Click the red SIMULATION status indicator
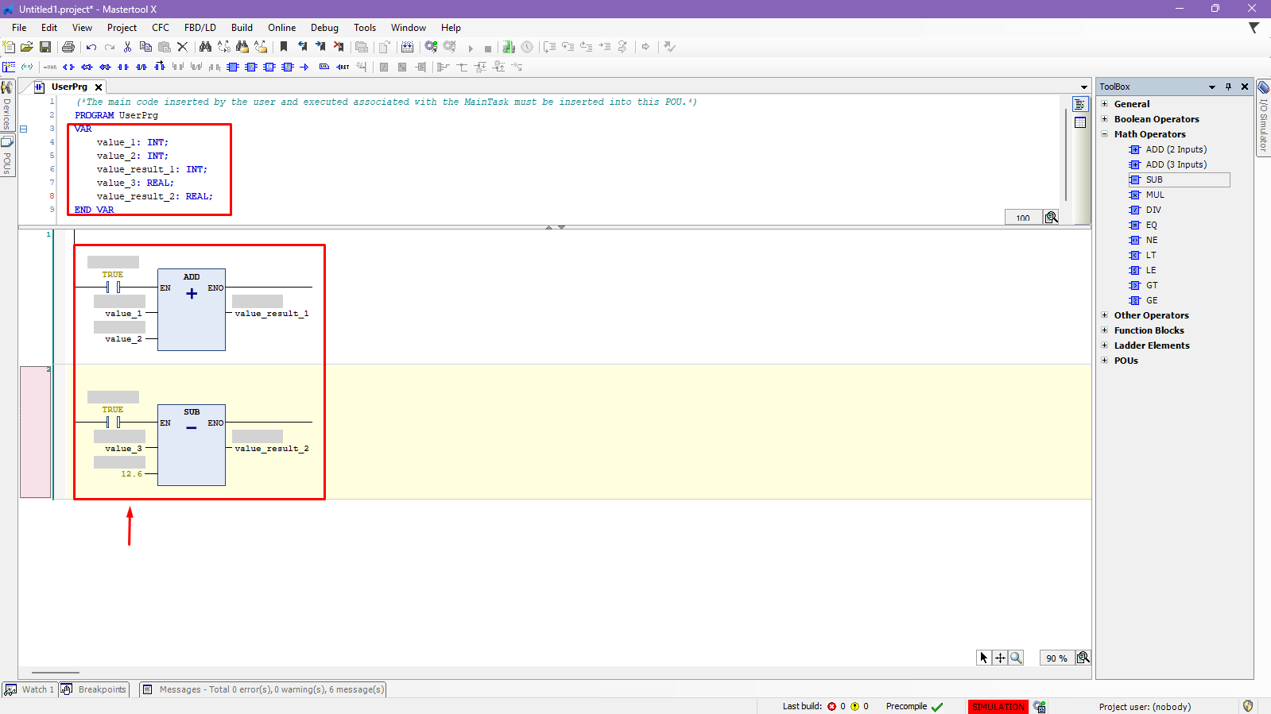Screen dimensions: 1271x714 [x=998, y=707]
